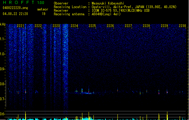Viewport: 189px width, 120px height.
Task: Click the 0.8 kHz axis label
Action: 3,84
